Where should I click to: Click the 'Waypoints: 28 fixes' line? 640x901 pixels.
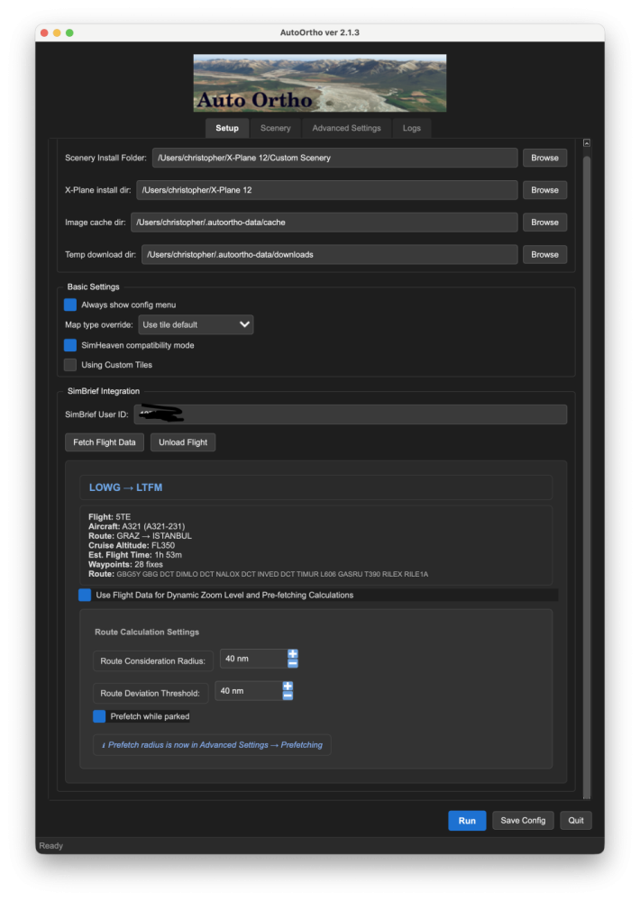tap(125, 564)
